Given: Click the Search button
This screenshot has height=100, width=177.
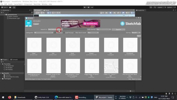Looking at the screenshot, I should (118, 30).
